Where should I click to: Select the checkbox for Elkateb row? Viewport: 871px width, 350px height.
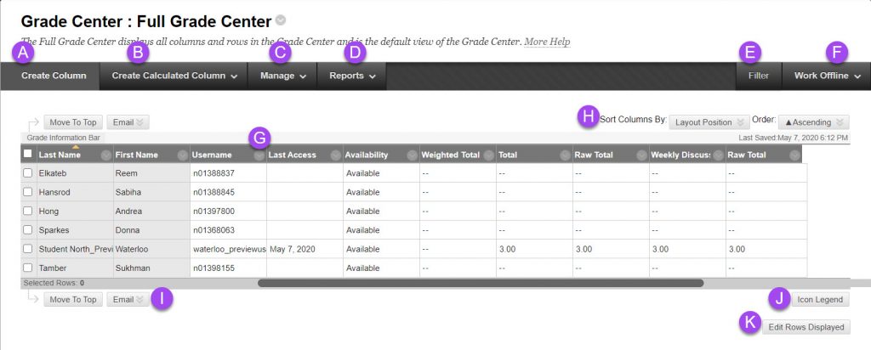(28, 172)
